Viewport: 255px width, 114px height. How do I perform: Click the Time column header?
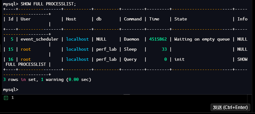point(154,19)
